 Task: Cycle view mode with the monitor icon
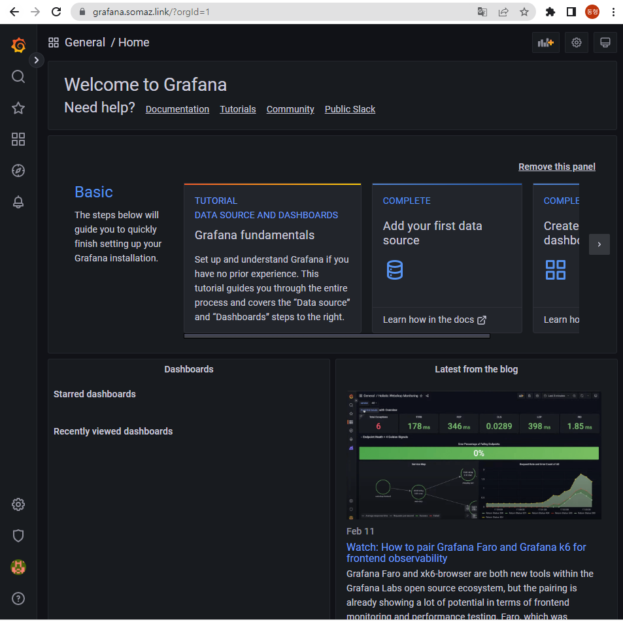click(605, 42)
